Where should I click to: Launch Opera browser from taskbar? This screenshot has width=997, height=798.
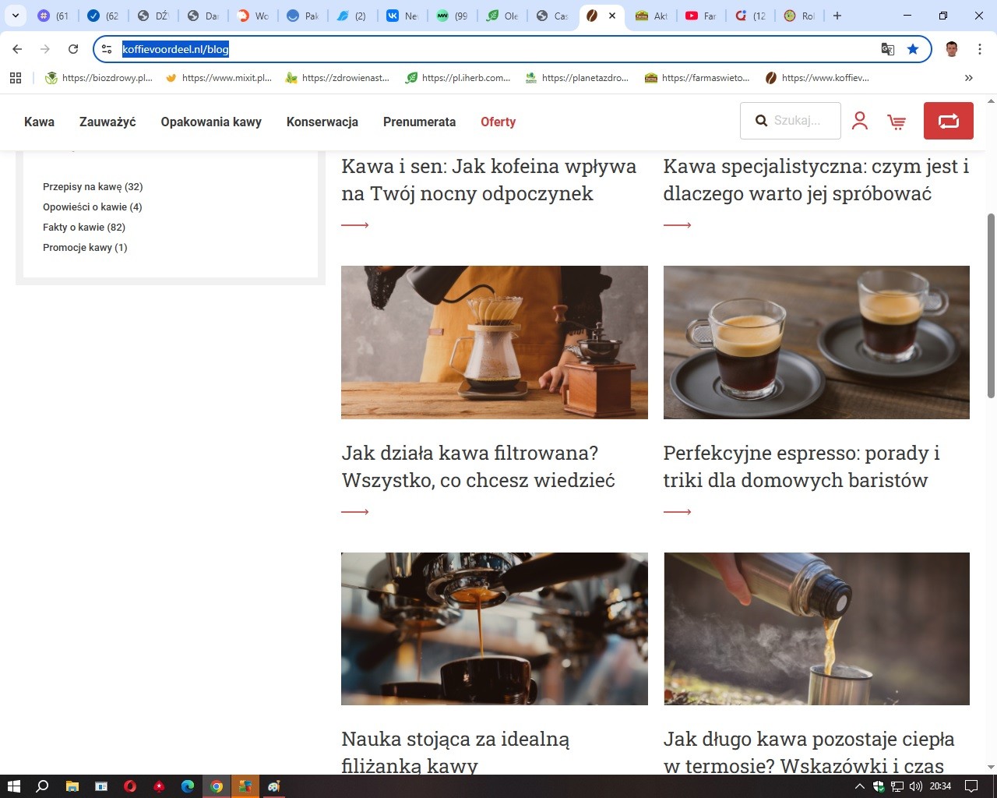coord(130,786)
